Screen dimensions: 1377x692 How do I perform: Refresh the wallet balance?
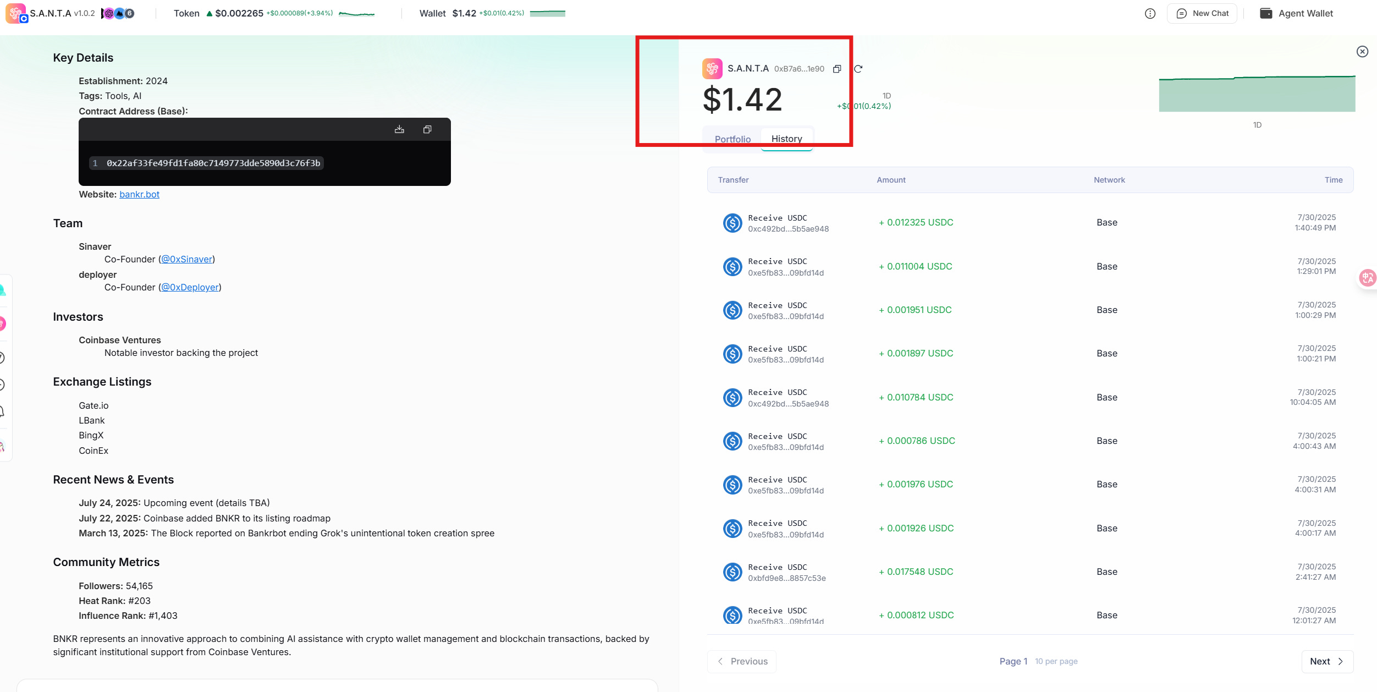858,69
